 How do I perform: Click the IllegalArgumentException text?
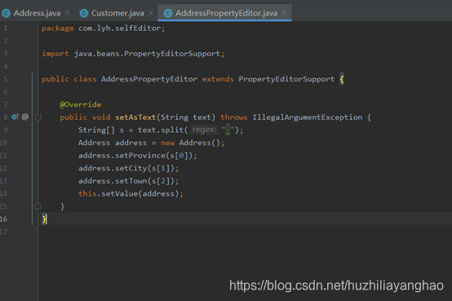[308, 117]
